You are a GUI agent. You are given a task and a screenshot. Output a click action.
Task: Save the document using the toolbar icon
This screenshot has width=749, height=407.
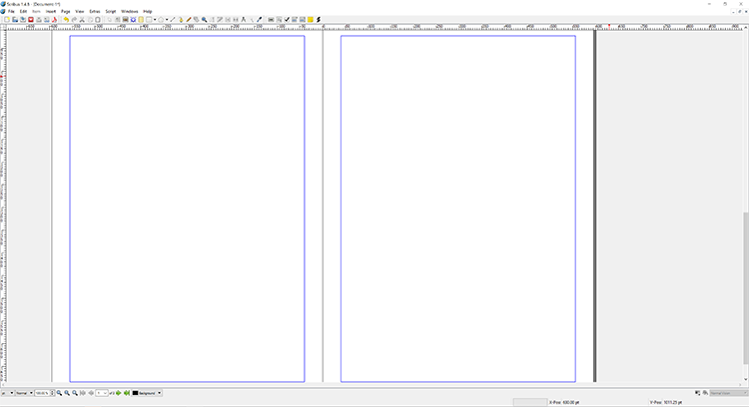(x=22, y=20)
